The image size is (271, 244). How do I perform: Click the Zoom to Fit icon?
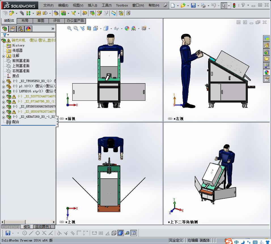tap(69, 28)
